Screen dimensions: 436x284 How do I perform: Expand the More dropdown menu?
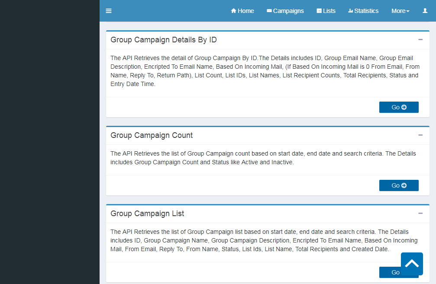(x=400, y=11)
